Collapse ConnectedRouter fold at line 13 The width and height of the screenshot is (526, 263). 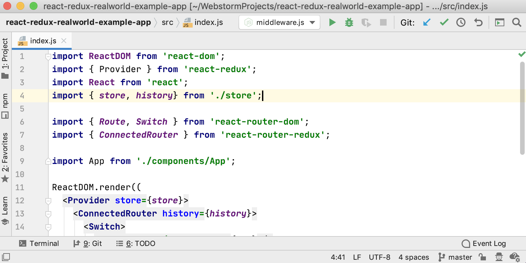click(x=48, y=214)
